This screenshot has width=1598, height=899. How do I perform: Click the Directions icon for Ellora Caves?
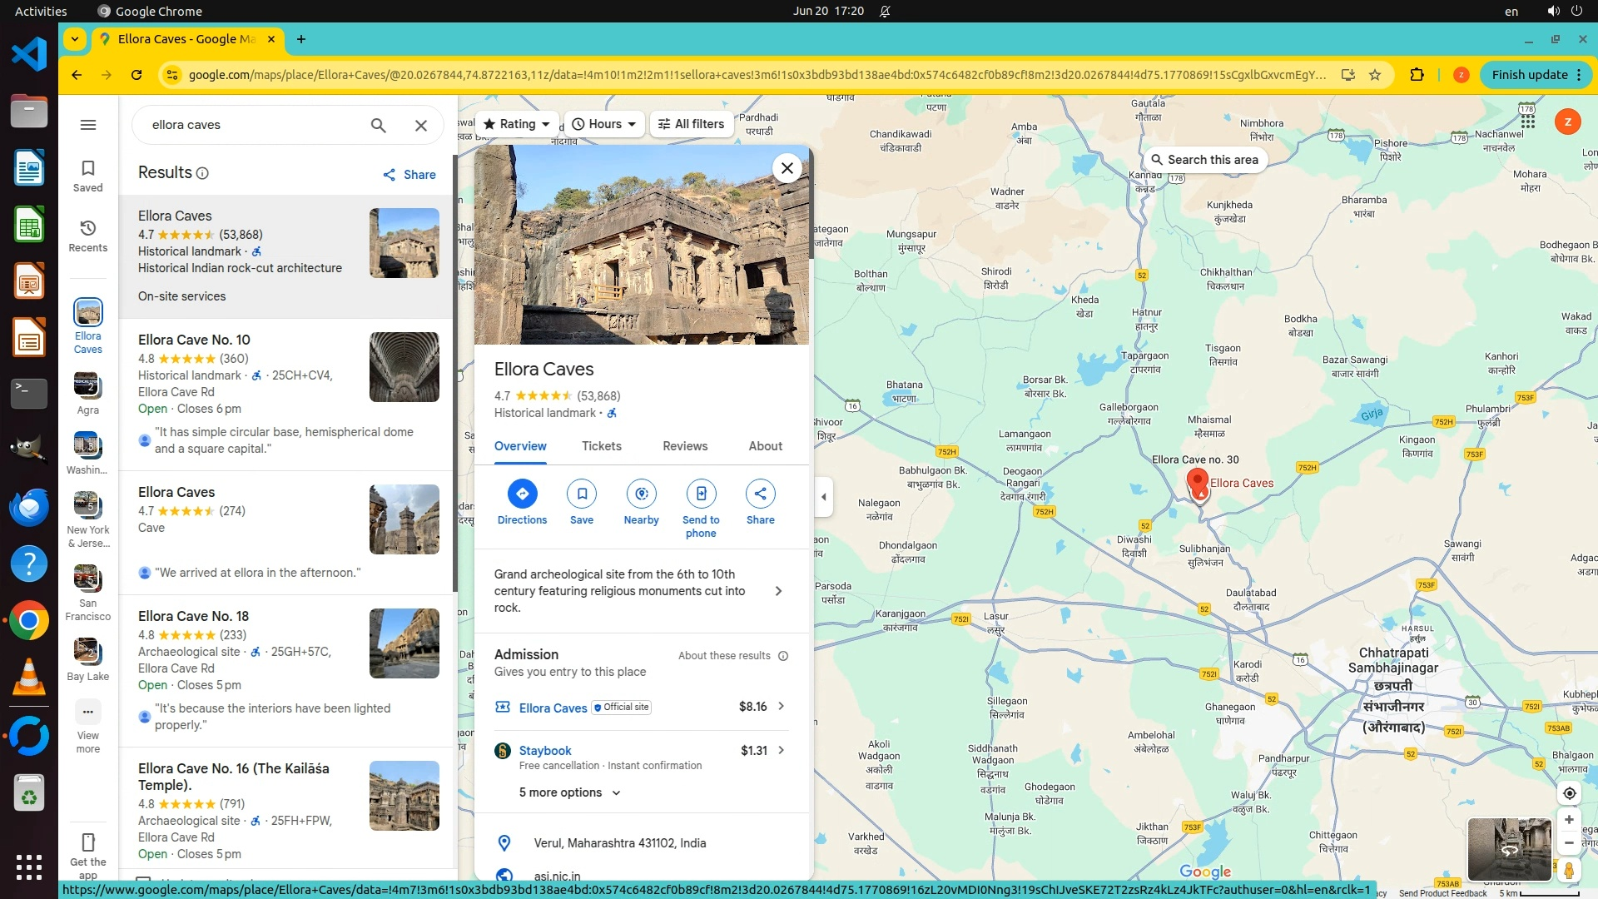522,494
